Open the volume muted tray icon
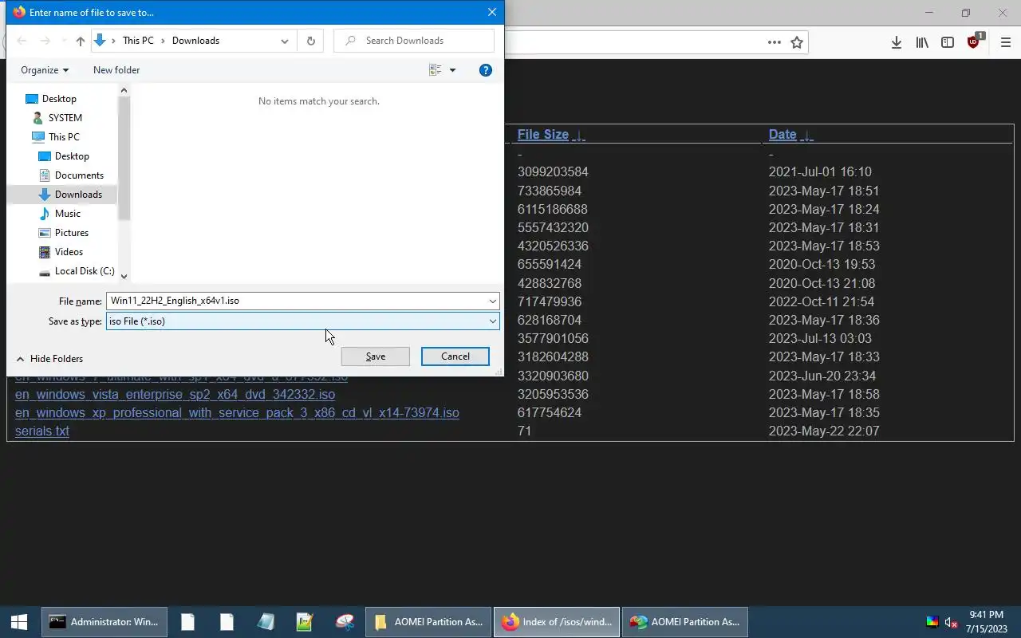 click(951, 622)
